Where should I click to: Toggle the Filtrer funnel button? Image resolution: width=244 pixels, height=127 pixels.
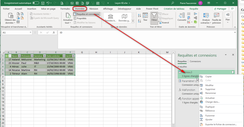click(x=154, y=18)
